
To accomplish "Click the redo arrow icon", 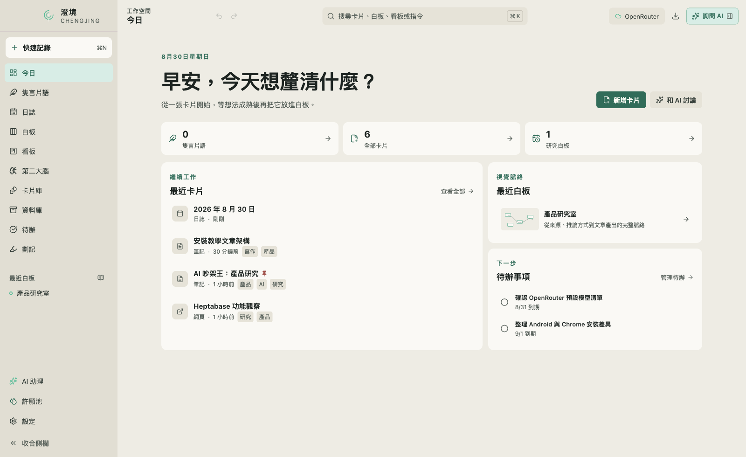I will 234,16.
